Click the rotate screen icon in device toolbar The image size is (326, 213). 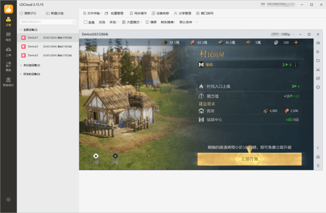[318, 79]
